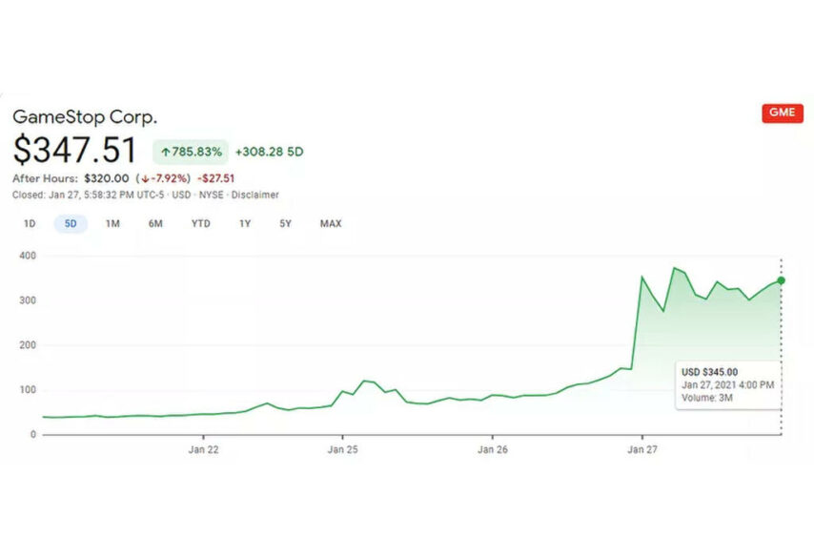Image resolution: width=814 pixels, height=557 pixels.
Task: Click the tooltip date Jan 27, 2021 4:00 PM
Action: coord(728,385)
